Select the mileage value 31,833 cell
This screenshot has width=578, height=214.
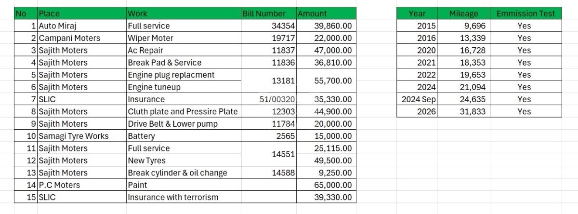463,111
